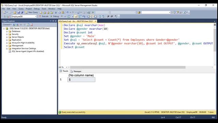The height and width of the screenshot is (123, 218).
Task: Expand the Server Objects folder
Action: pos(7,37)
